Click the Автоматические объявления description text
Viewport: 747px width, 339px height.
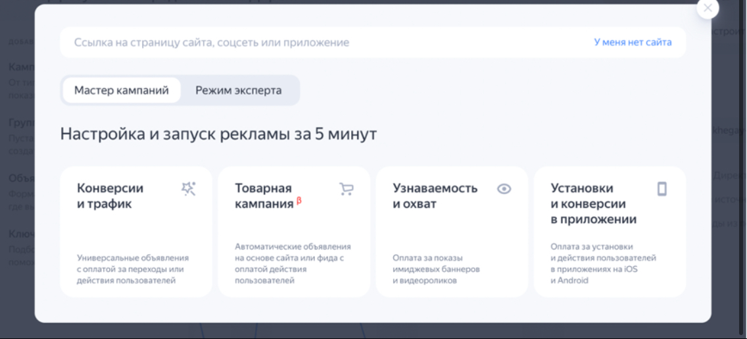pyautogui.click(x=293, y=263)
